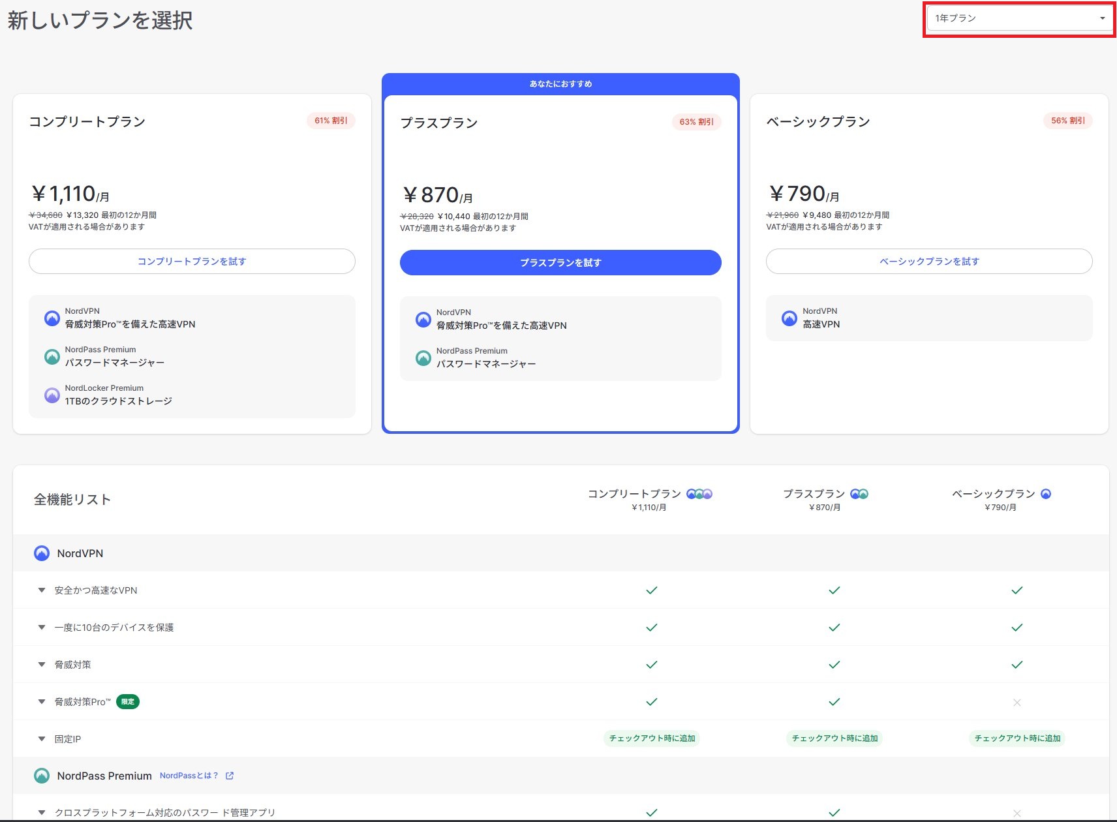Click the コンプリートプランを試す button

(192, 262)
